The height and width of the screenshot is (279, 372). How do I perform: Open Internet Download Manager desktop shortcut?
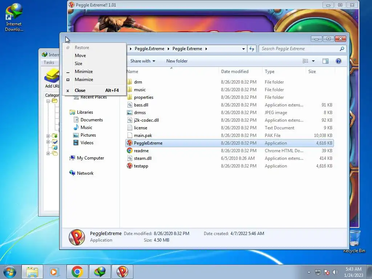click(14, 17)
